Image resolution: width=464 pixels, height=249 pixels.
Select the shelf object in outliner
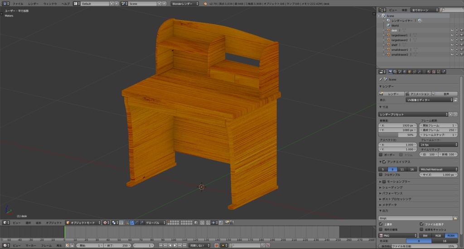[395, 45]
